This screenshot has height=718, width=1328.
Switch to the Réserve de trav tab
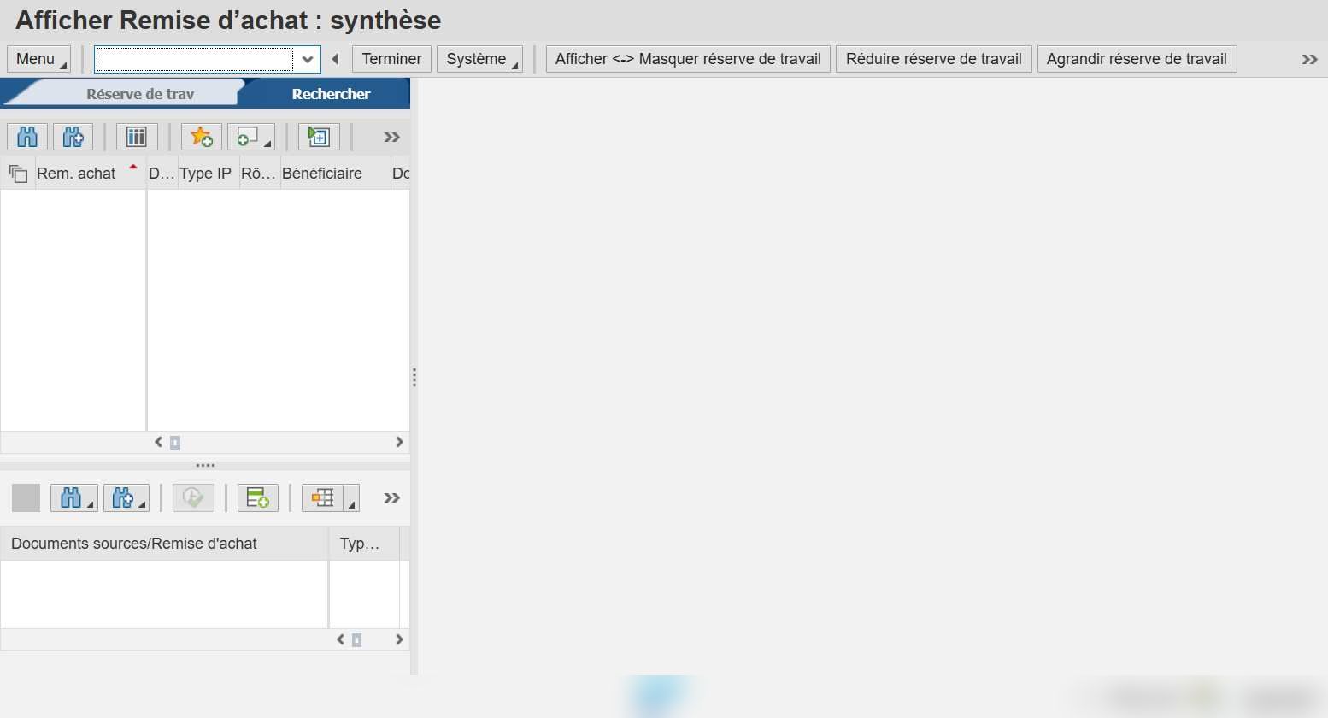click(140, 94)
